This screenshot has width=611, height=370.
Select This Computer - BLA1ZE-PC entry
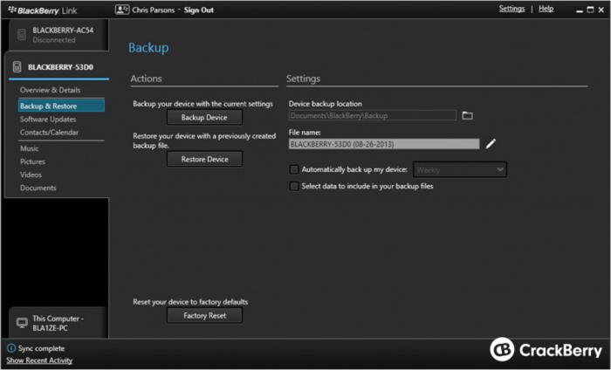58,323
